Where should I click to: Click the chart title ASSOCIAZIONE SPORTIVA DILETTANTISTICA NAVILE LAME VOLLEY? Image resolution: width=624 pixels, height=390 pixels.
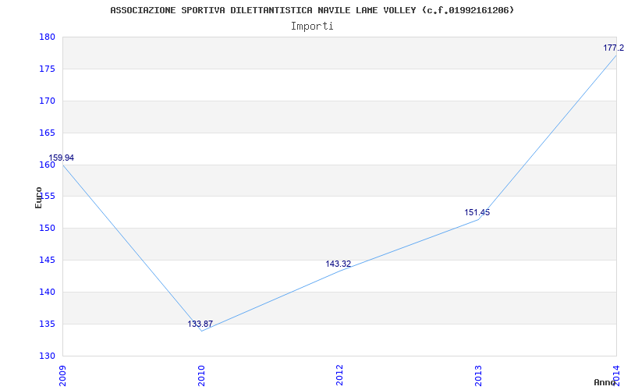click(x=312, y=10)
